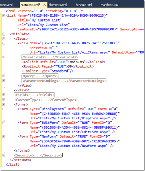Screen dimensions: 145x171
Task: Collapse the DisplayForm Form element
Action: (4, 109)
